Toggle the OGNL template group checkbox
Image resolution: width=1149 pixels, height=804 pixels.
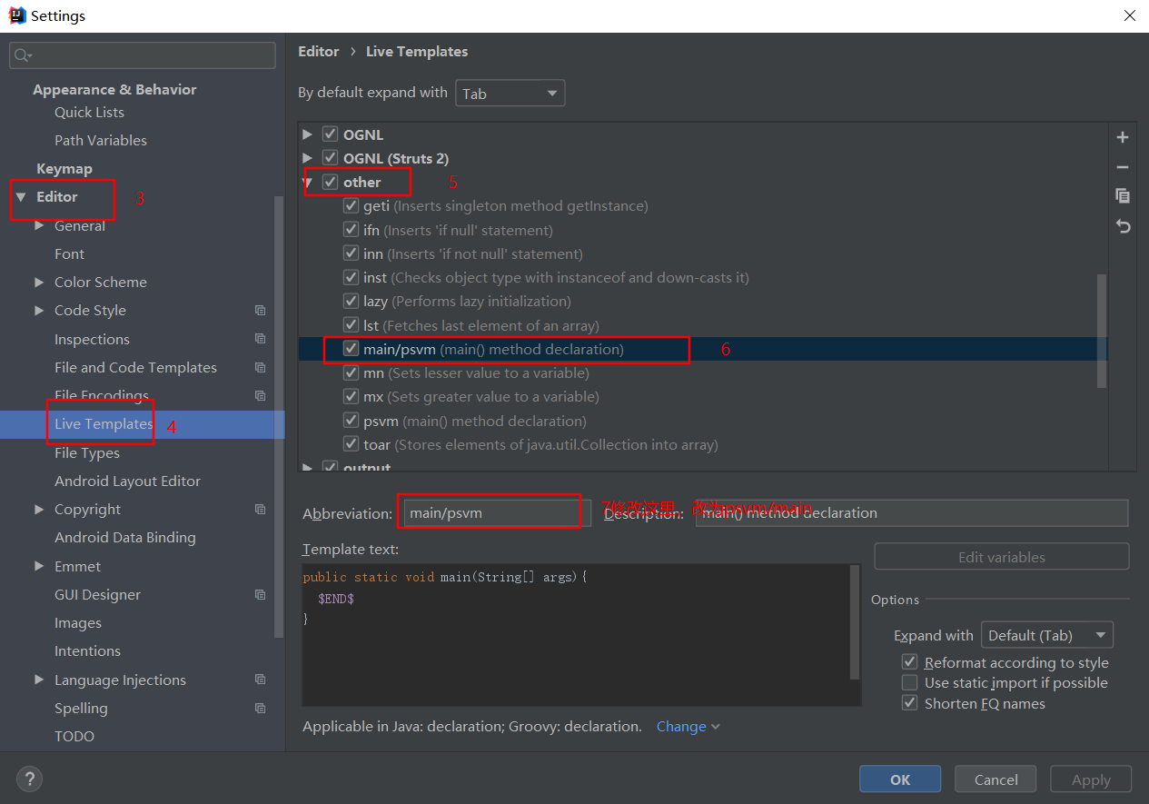click(330, 134)
